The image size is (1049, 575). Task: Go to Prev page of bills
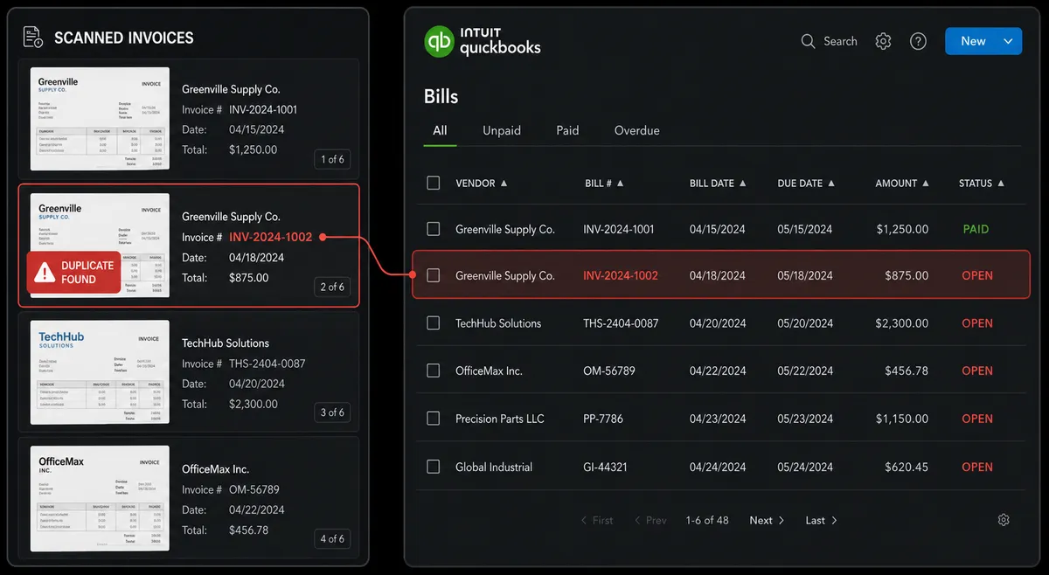(650, 520)
